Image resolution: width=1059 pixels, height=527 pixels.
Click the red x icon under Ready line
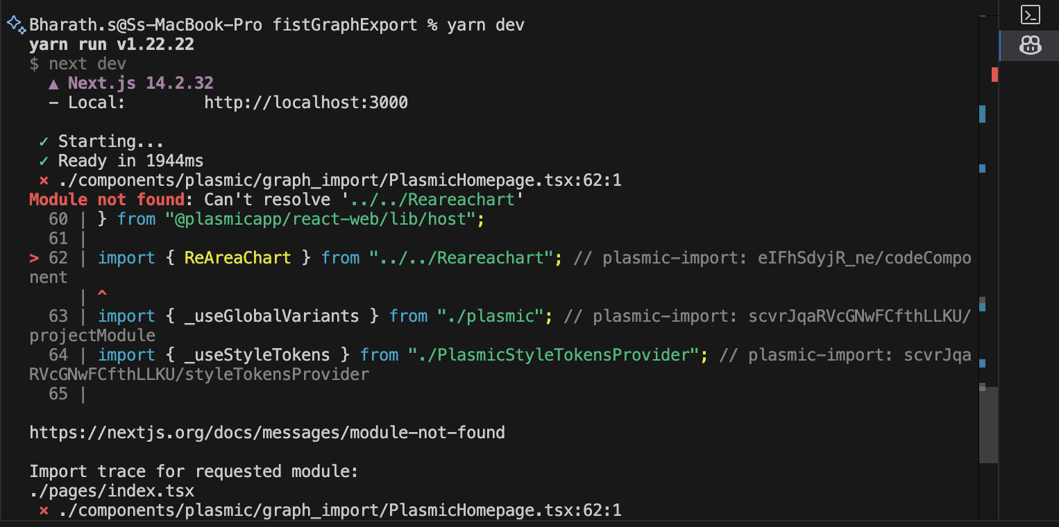44,180
